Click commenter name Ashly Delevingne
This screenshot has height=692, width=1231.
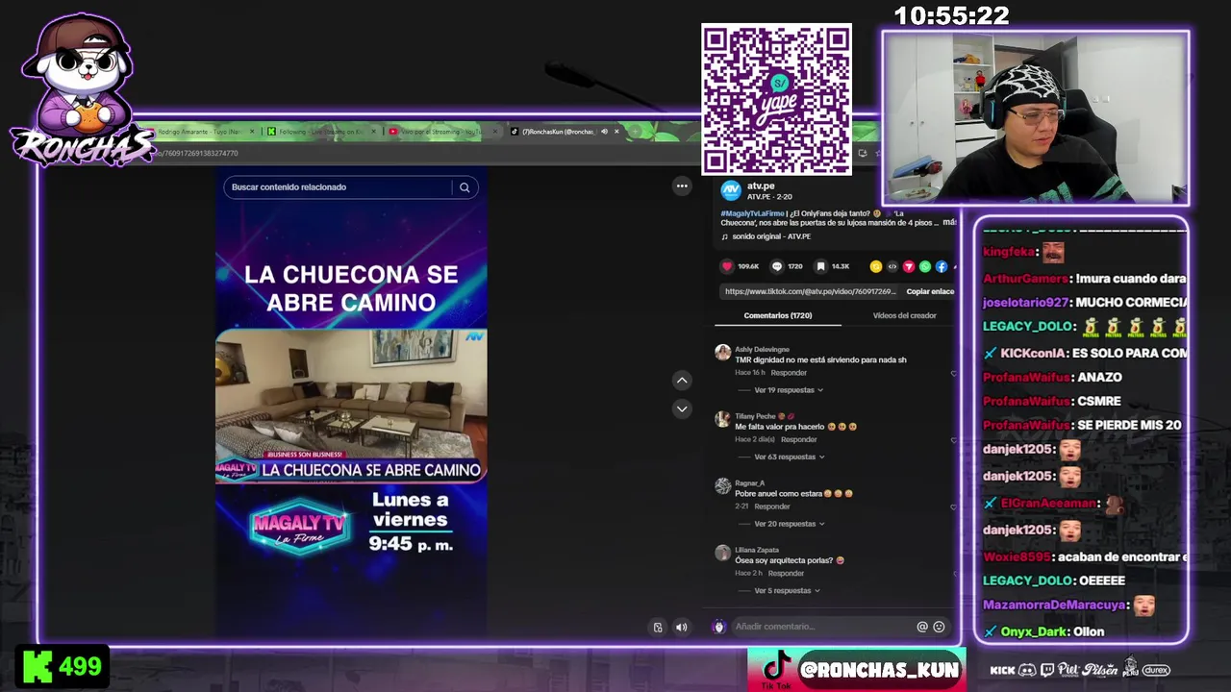click(762, 350)
